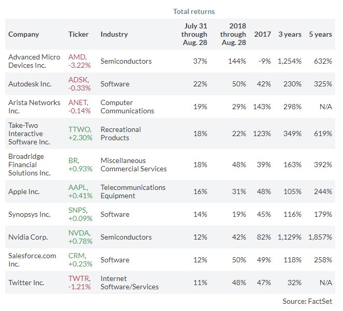Screen dimensions: 343x311
Task: Open the AAPL ticker link
Action: point(78,187)
